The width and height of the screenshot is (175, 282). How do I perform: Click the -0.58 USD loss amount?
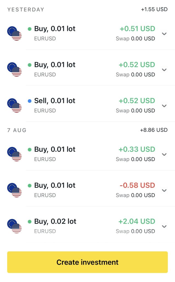click(137, 185)
